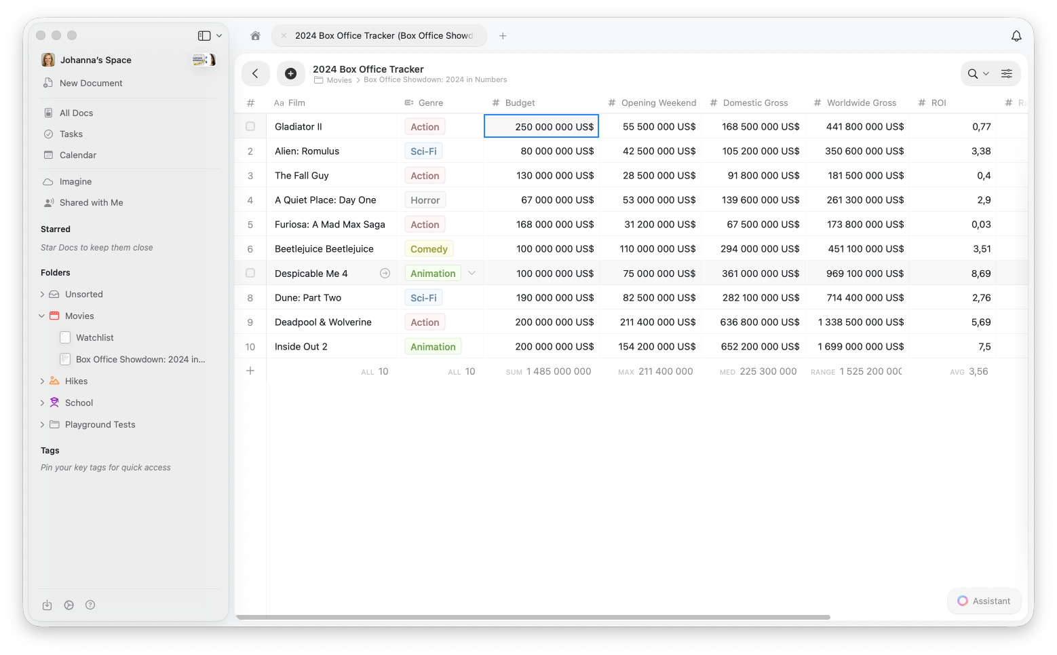Viewport: 1057px width, 655px height.
Task: Collapse the Movies folder chevron
Action: pyautogui.click(x=42, y=316)
